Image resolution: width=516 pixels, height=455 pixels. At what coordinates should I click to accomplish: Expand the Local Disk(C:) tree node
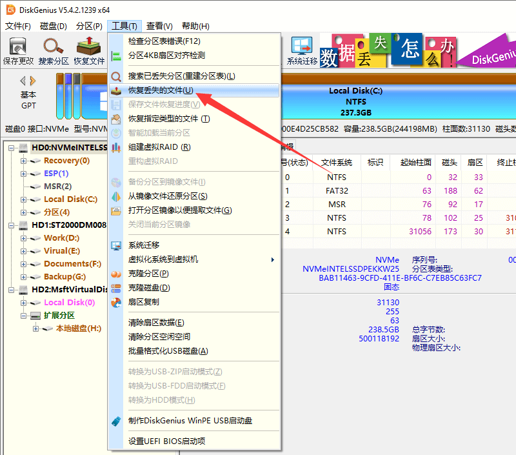pyautogui.click(x=23, y=199)
